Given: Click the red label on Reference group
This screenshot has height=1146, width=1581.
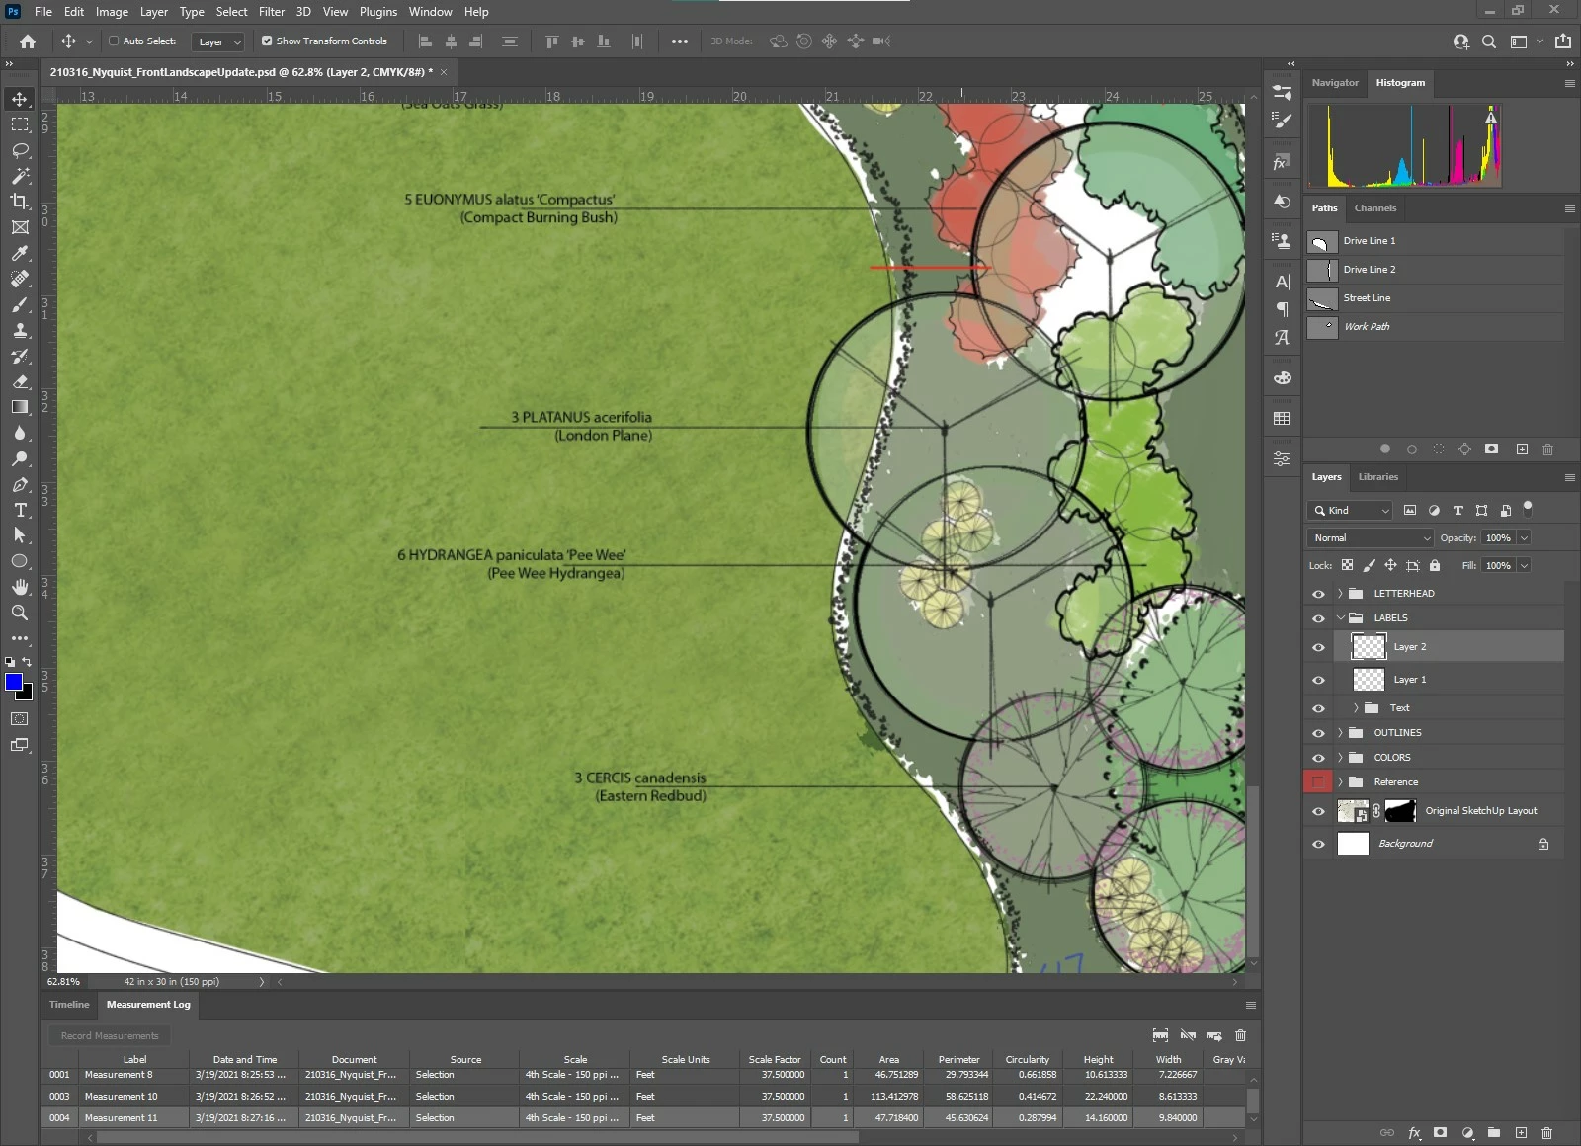Looking at the screenshot, I should [x=1318, y=782].
